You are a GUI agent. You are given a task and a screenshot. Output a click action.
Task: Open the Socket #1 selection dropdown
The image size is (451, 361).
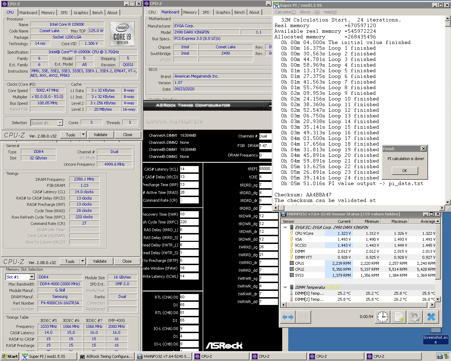[60, 123]
